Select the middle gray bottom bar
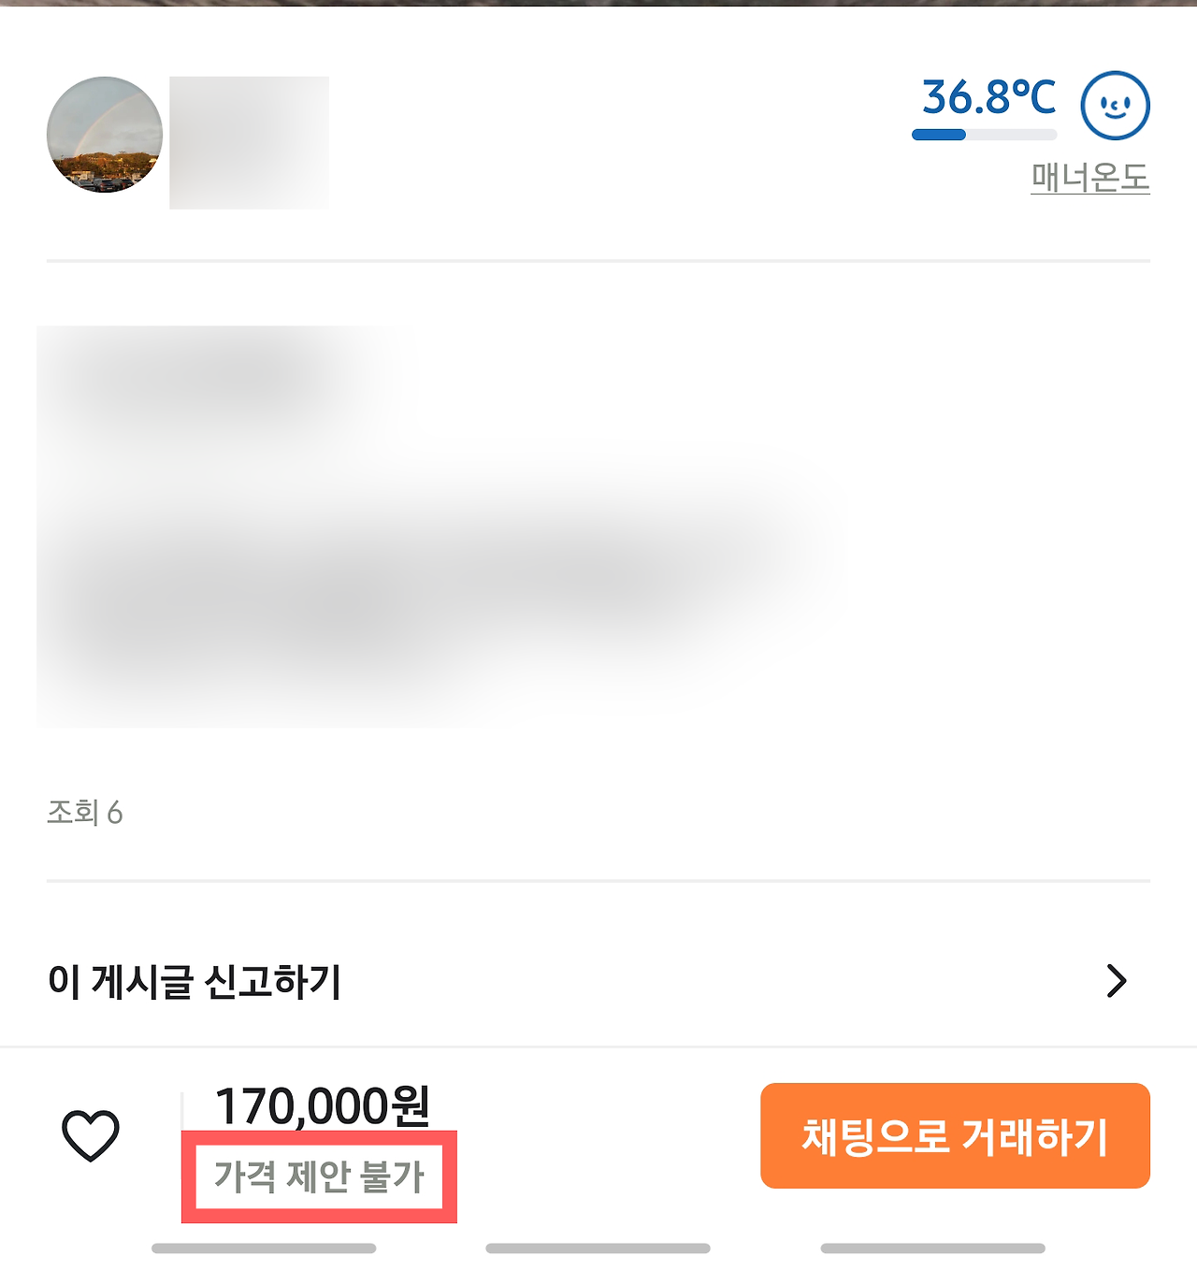 point(598,1248)
